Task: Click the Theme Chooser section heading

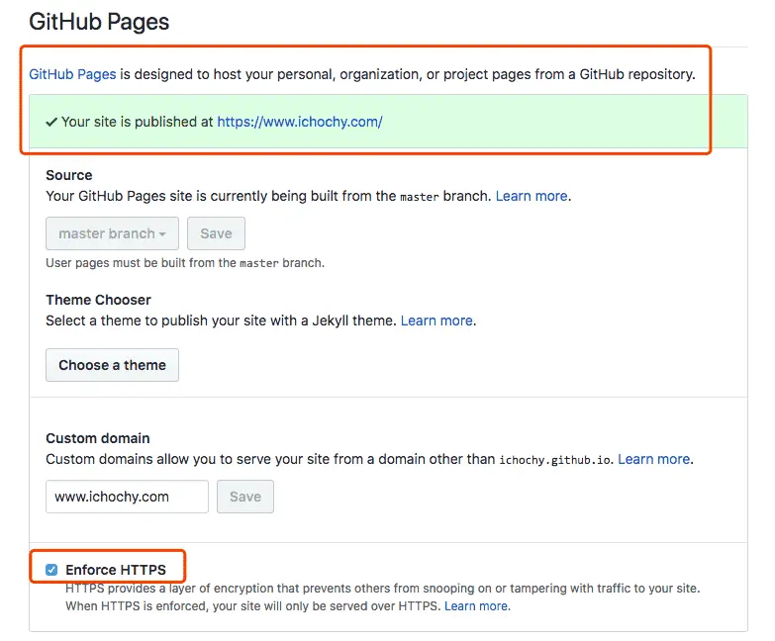Action: pos(98,300)
